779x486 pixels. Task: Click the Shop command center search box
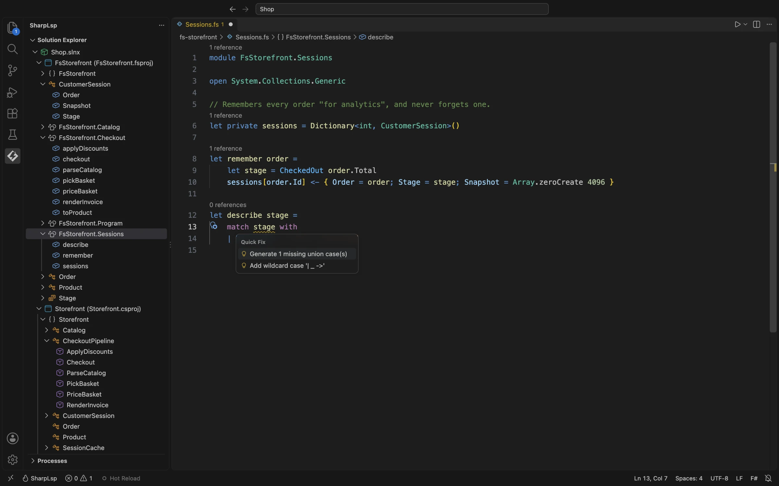(x=402, y=9)
